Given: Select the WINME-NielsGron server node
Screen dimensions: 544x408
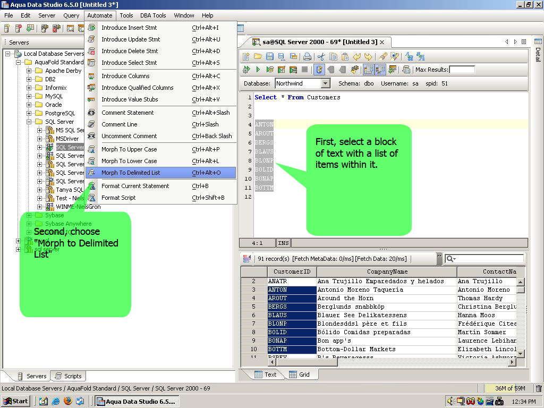Looking at the screenshot, I should point(78,207).
